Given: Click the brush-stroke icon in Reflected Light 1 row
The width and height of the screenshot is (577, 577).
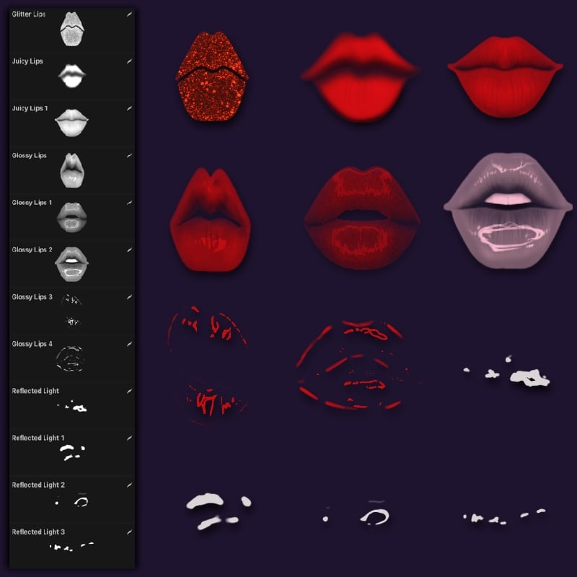Looking at the screenshot, I should 130,438.
